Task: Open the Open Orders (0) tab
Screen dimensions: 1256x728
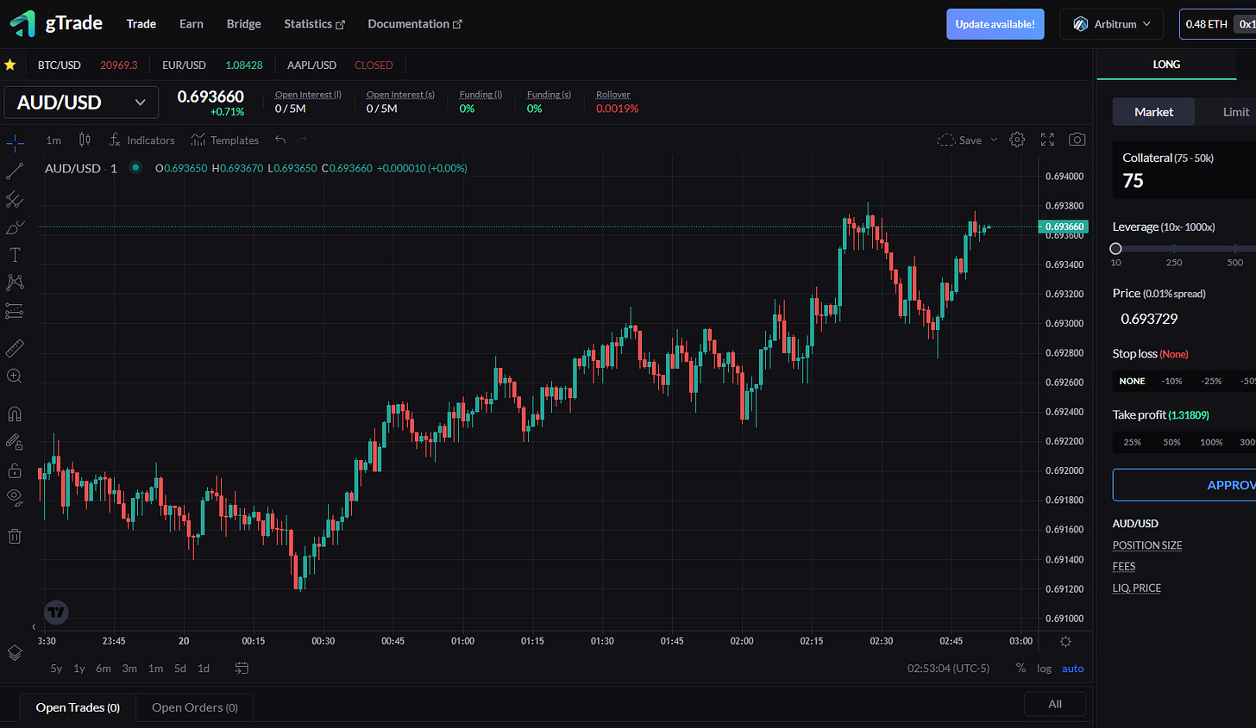Action: 195,707
